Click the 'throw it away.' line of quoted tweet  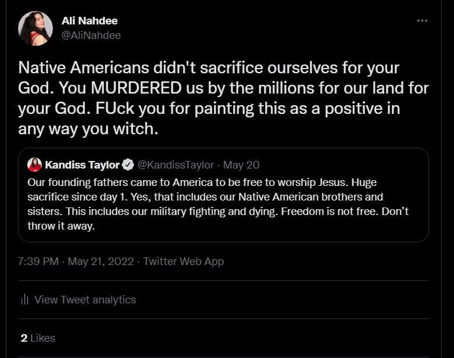pyautogui.click(x=61, y=225)
